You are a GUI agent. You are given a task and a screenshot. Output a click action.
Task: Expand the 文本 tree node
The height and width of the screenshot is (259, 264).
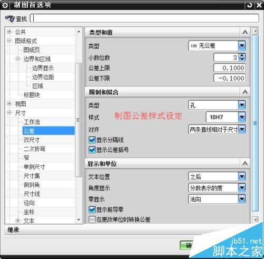tap(18, 220)
